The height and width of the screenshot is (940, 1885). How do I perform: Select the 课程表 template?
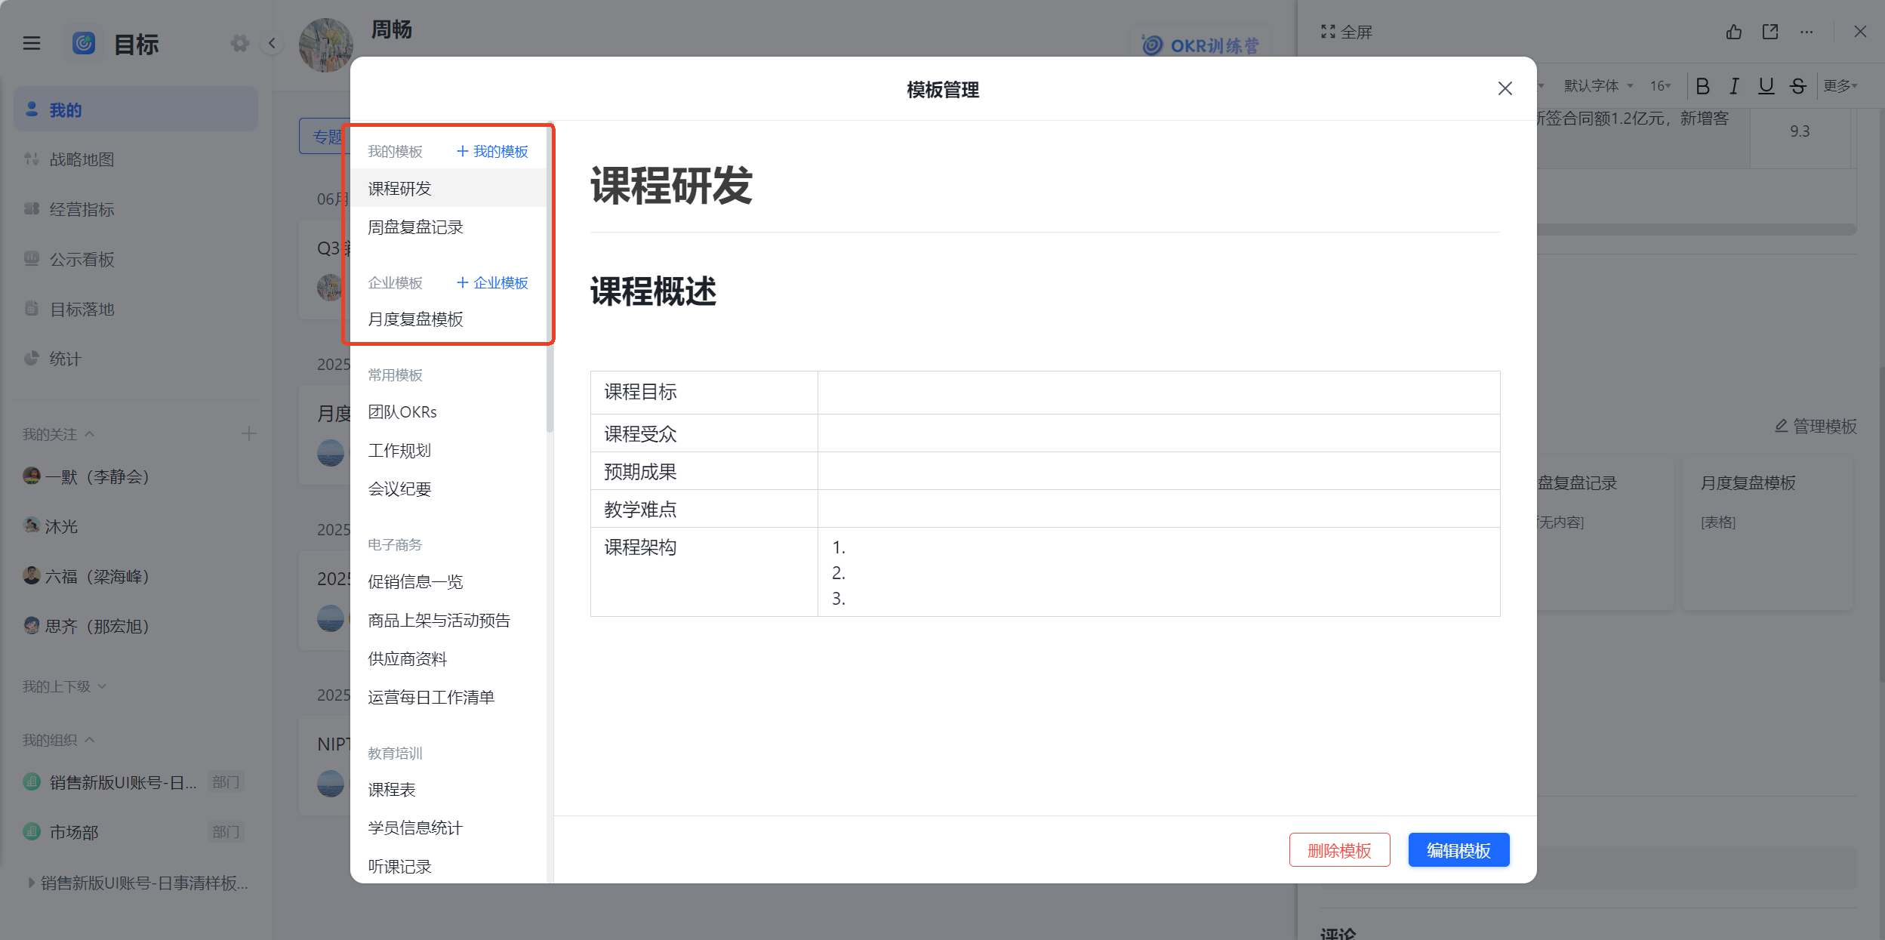click(x=449, y=789)
